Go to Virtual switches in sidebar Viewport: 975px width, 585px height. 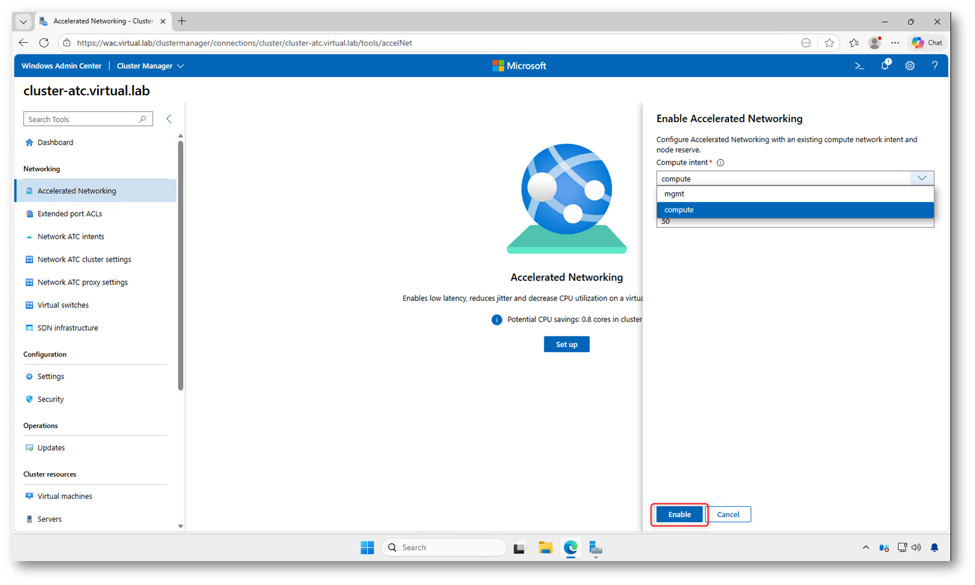click(63, 305)
